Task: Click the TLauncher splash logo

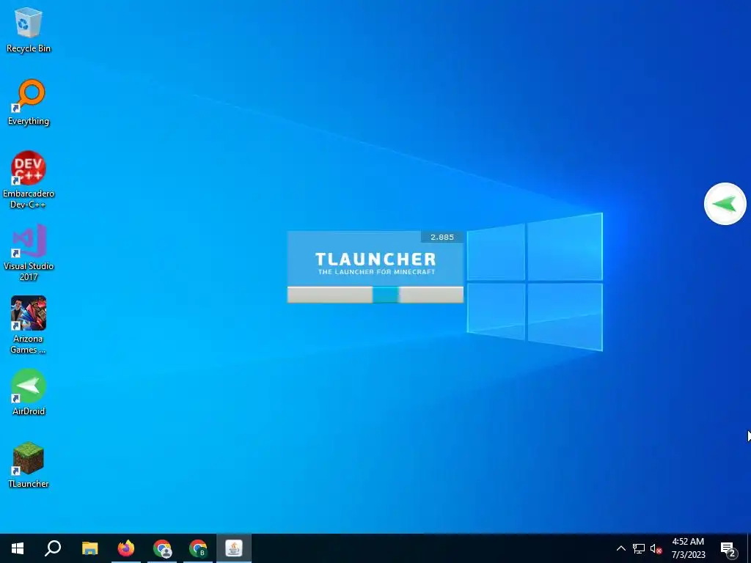Action: [x=375, y=263]
